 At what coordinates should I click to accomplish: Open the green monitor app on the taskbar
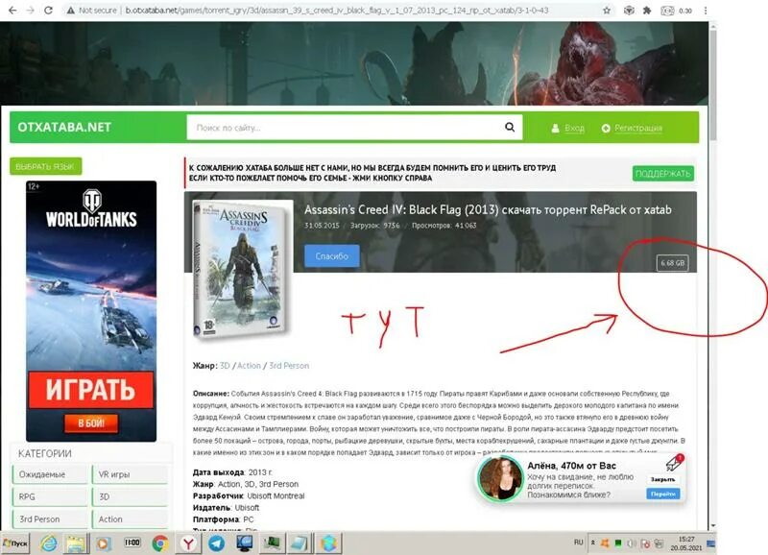click(x=272, y=543)
